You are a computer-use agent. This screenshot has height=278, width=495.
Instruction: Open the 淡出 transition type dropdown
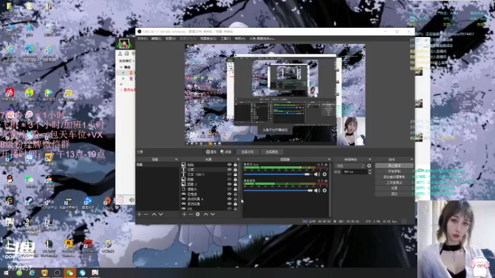coord(350,166)
